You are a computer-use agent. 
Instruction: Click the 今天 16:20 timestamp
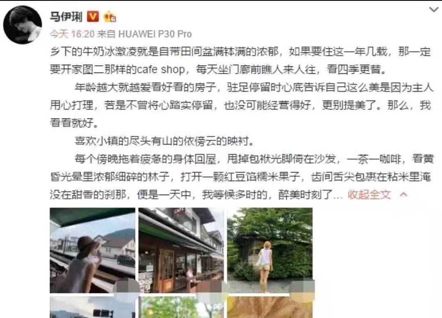[72, 34]
